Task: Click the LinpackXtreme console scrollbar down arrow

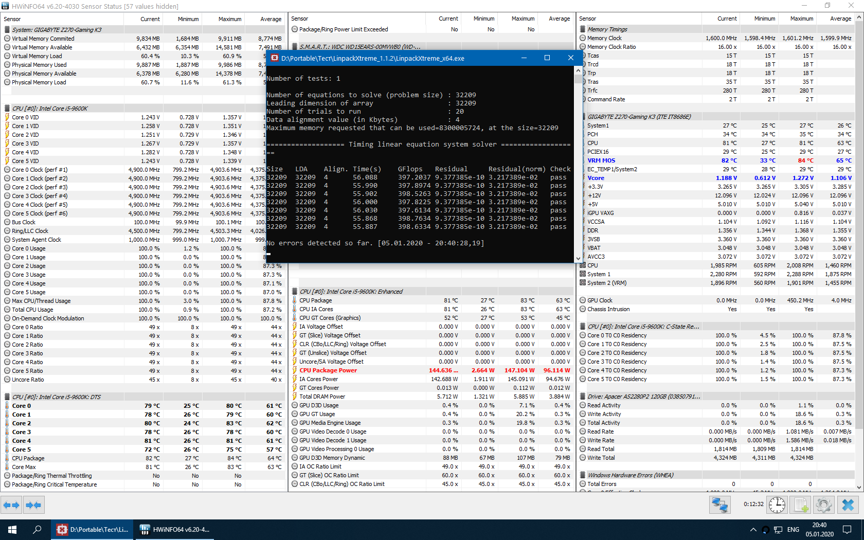Action: click(x=579, y=259)
